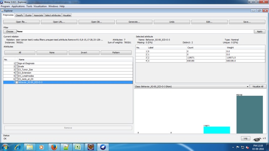Click Visualize All button
The height and width of the screenshot is (151, 269).
coord(258,87)
